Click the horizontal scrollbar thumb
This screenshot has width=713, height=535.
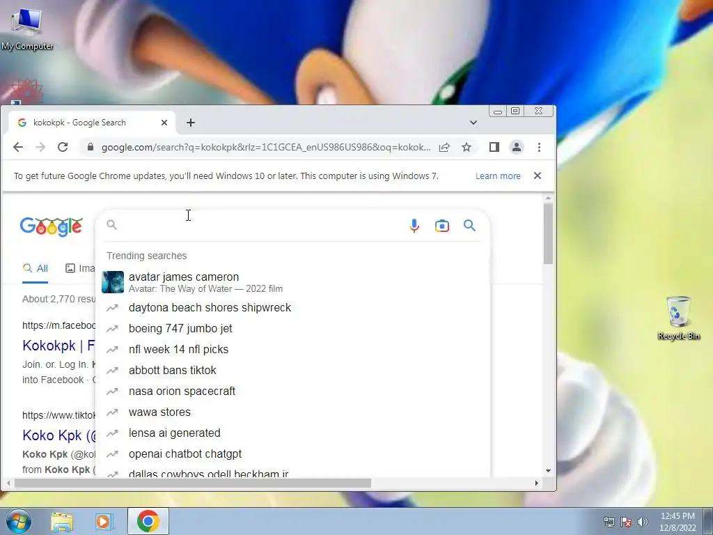(193, 483)
